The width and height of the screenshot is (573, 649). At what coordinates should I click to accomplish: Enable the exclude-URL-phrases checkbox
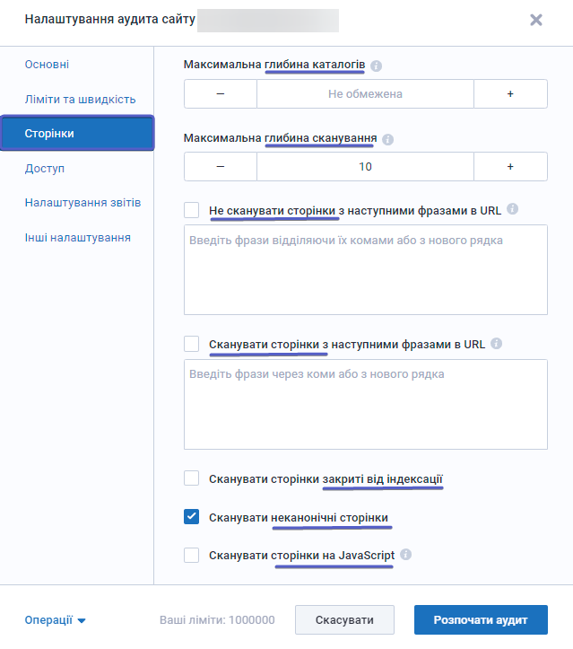click(191, 210)
